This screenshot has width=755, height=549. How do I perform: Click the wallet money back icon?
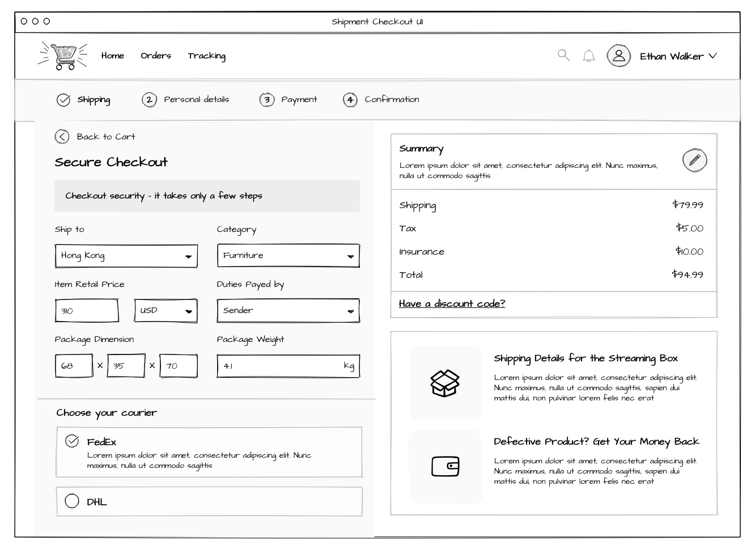[446, 466]
